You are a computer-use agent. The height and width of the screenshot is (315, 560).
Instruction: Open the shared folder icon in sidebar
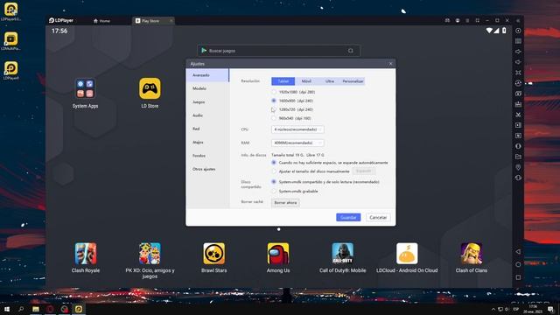coord(518,157)
